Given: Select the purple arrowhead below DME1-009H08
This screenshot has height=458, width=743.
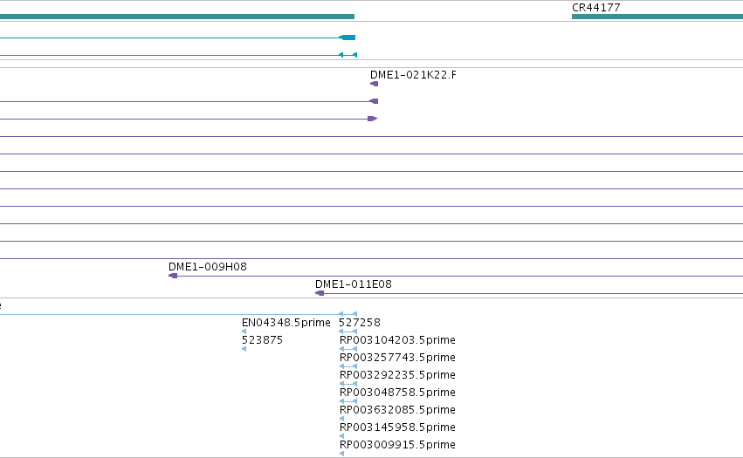Looking at the screenshot, I should pos(173,276).
